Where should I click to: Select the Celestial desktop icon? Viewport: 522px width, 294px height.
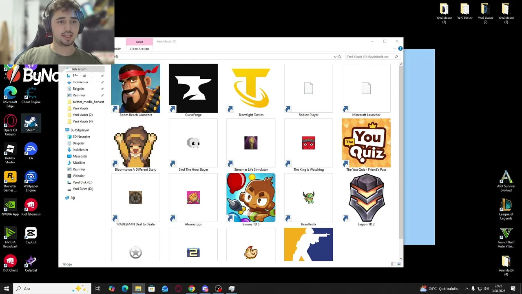click(31, 264)
